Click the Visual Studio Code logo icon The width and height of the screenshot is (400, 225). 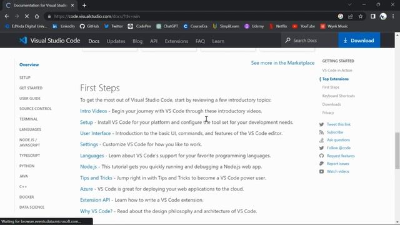23,40
